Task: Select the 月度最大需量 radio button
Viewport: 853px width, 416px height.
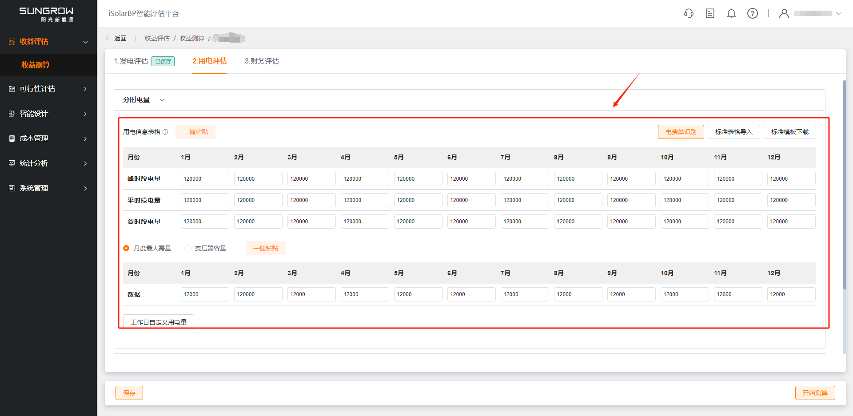Action: click(126, 248)
